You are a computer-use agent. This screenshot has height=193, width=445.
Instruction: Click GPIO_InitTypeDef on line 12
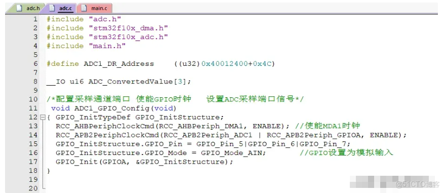tap(93, 117)
